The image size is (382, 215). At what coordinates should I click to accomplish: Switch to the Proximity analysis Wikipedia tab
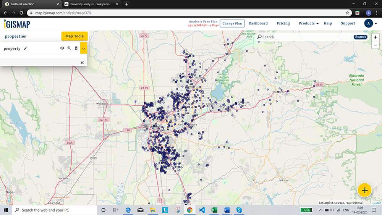click(x=90, y=4)
